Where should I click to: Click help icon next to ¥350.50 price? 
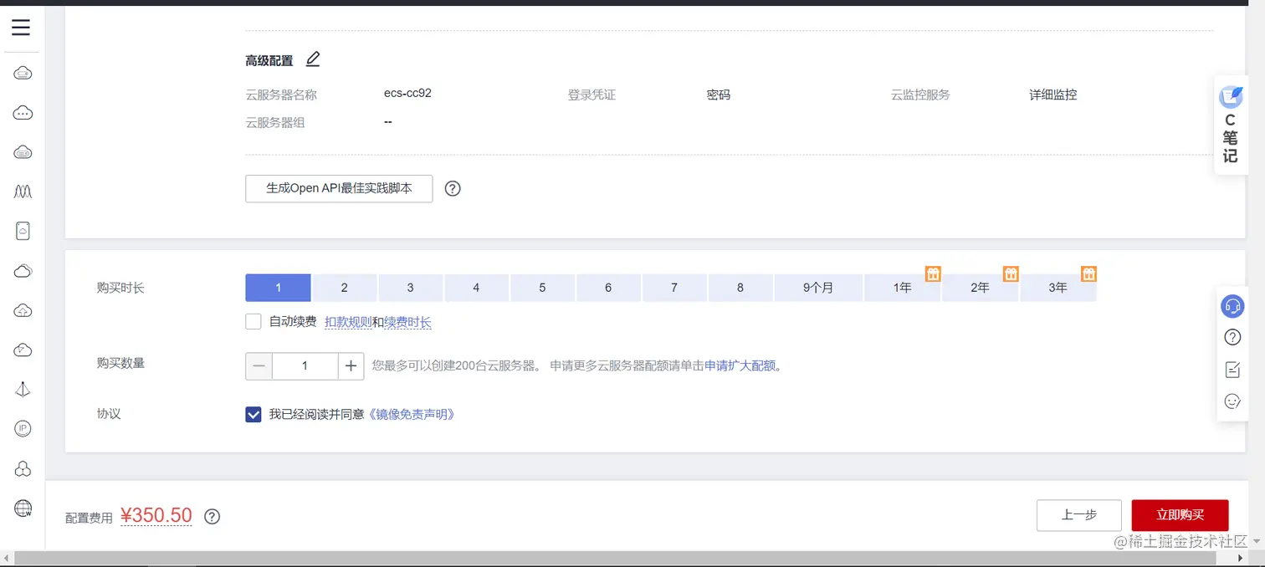[213, 516]
